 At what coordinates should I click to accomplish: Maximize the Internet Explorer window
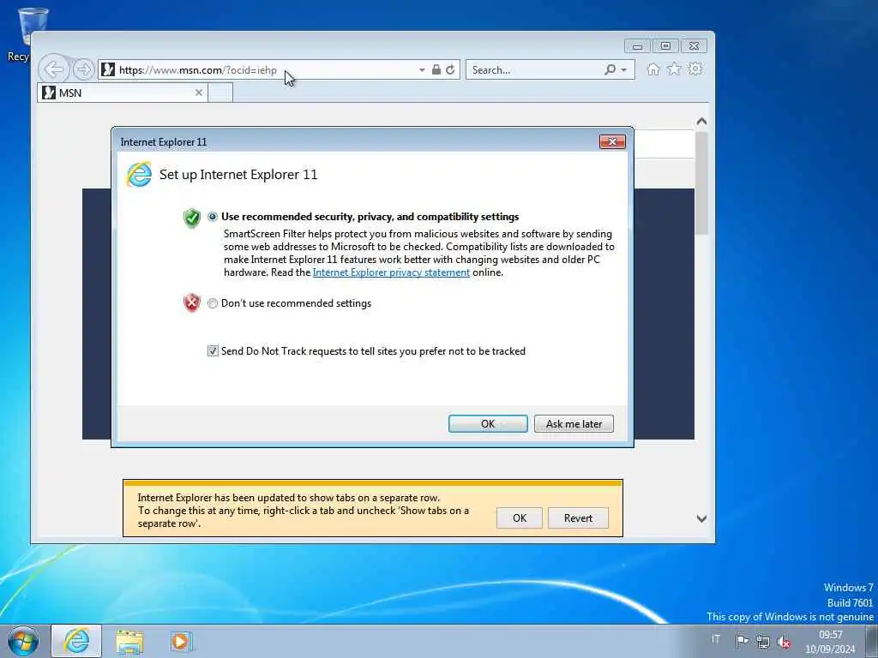[x=665, y=46]
